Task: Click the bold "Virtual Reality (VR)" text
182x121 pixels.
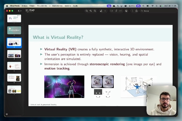Action: [x=60, y=49]
